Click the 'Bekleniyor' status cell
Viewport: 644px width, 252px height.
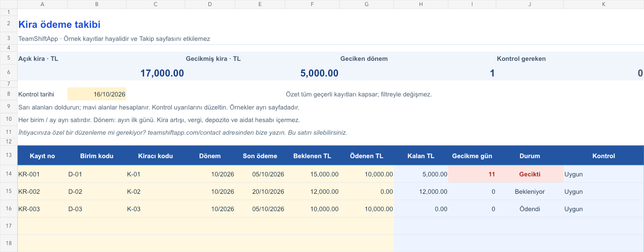coord(530,192)
